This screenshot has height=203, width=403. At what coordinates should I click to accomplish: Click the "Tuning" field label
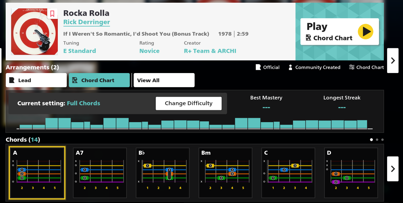pos(71,43)
